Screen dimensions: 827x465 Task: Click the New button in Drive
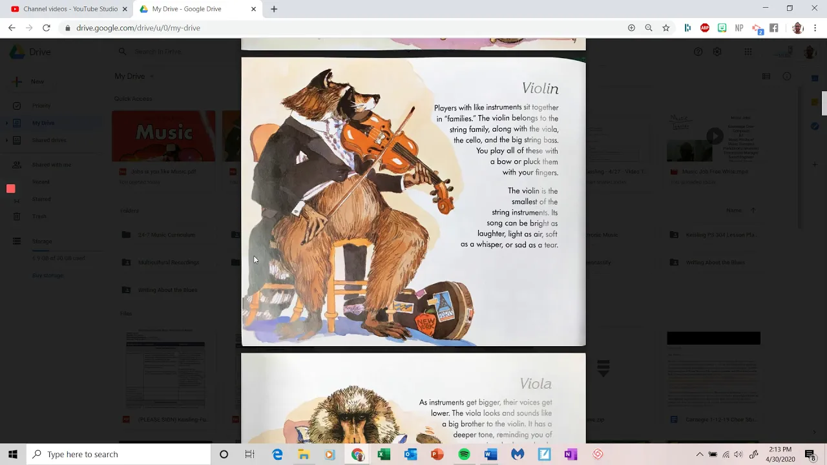click(29, 81)
